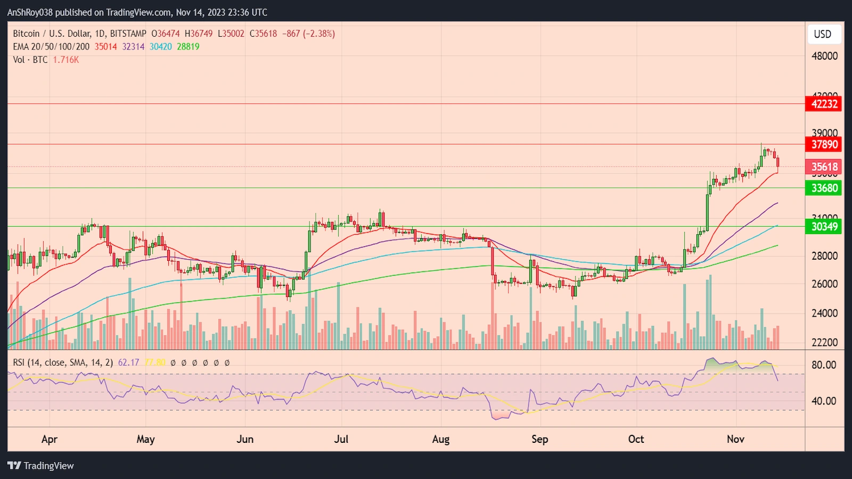Open the 1D timeframe selector

click(101, 33)
